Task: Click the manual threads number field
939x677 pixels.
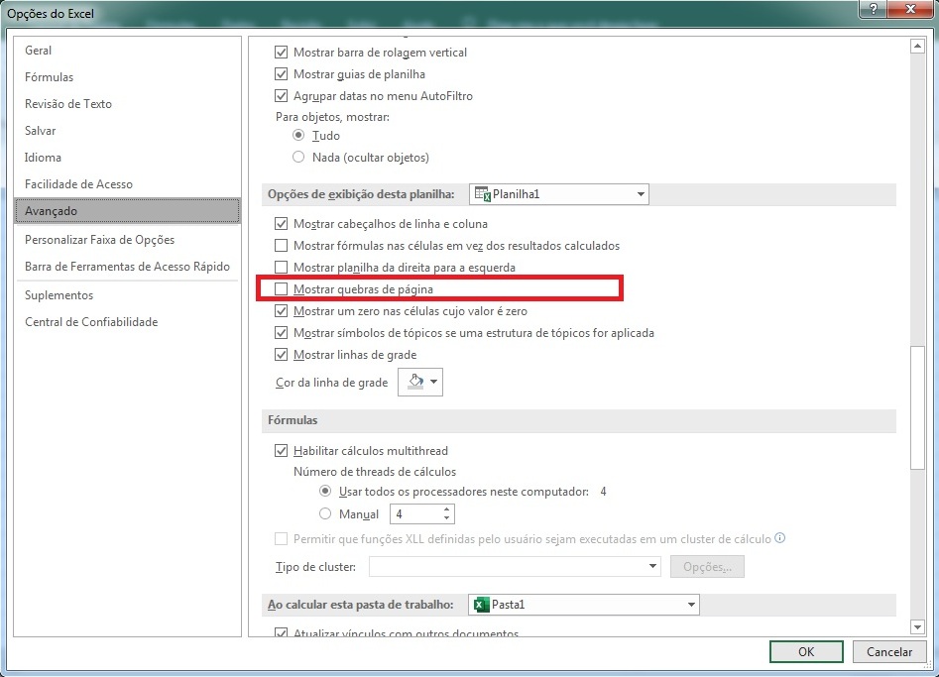Action: (x=416, y=513)
